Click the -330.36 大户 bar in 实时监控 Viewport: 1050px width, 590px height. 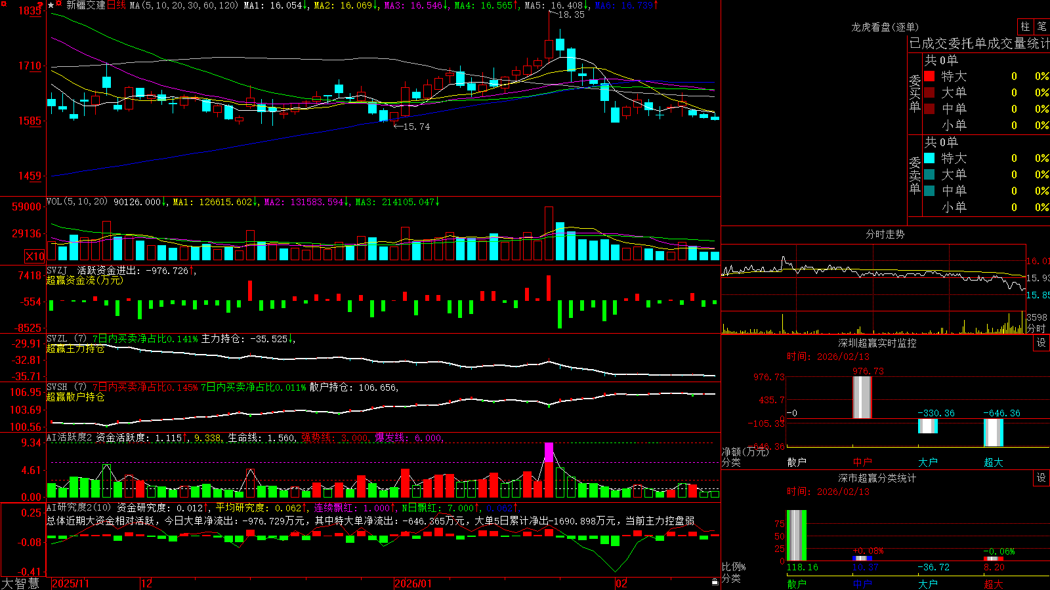928,426
